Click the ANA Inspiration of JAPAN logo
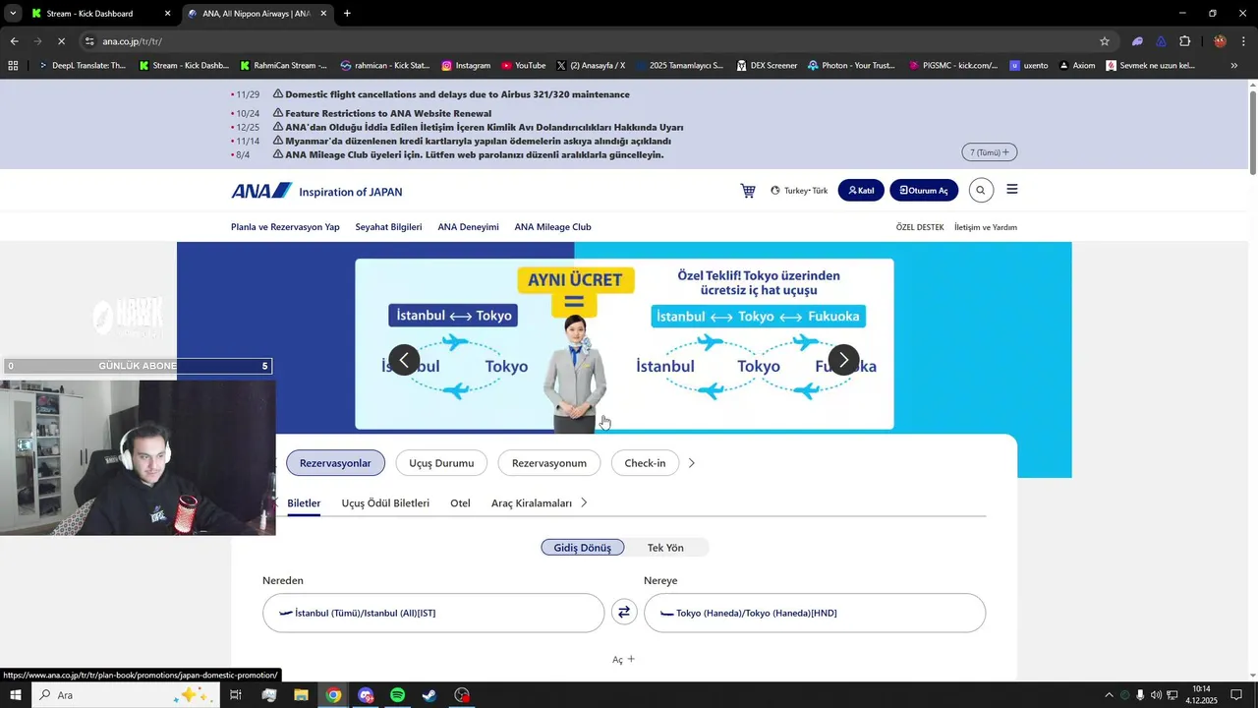 click(x=316, y=191)
